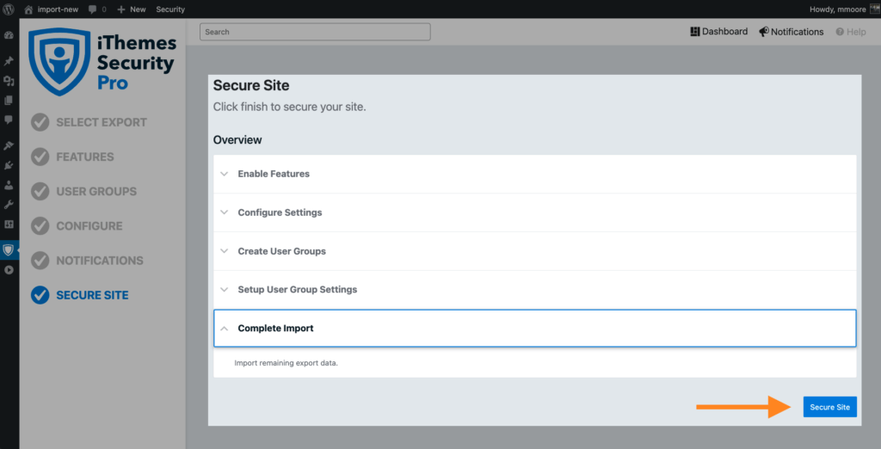Click the user avatar next to Howdy
The width and height of the screenshot is (881, 449).
(x=875, y=9)
